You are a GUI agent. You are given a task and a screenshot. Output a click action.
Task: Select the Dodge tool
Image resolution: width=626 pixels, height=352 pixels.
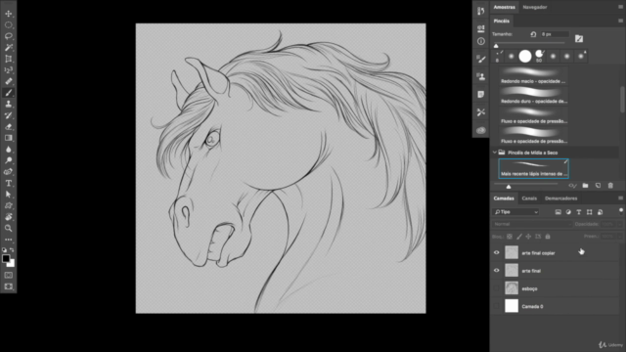9,160
